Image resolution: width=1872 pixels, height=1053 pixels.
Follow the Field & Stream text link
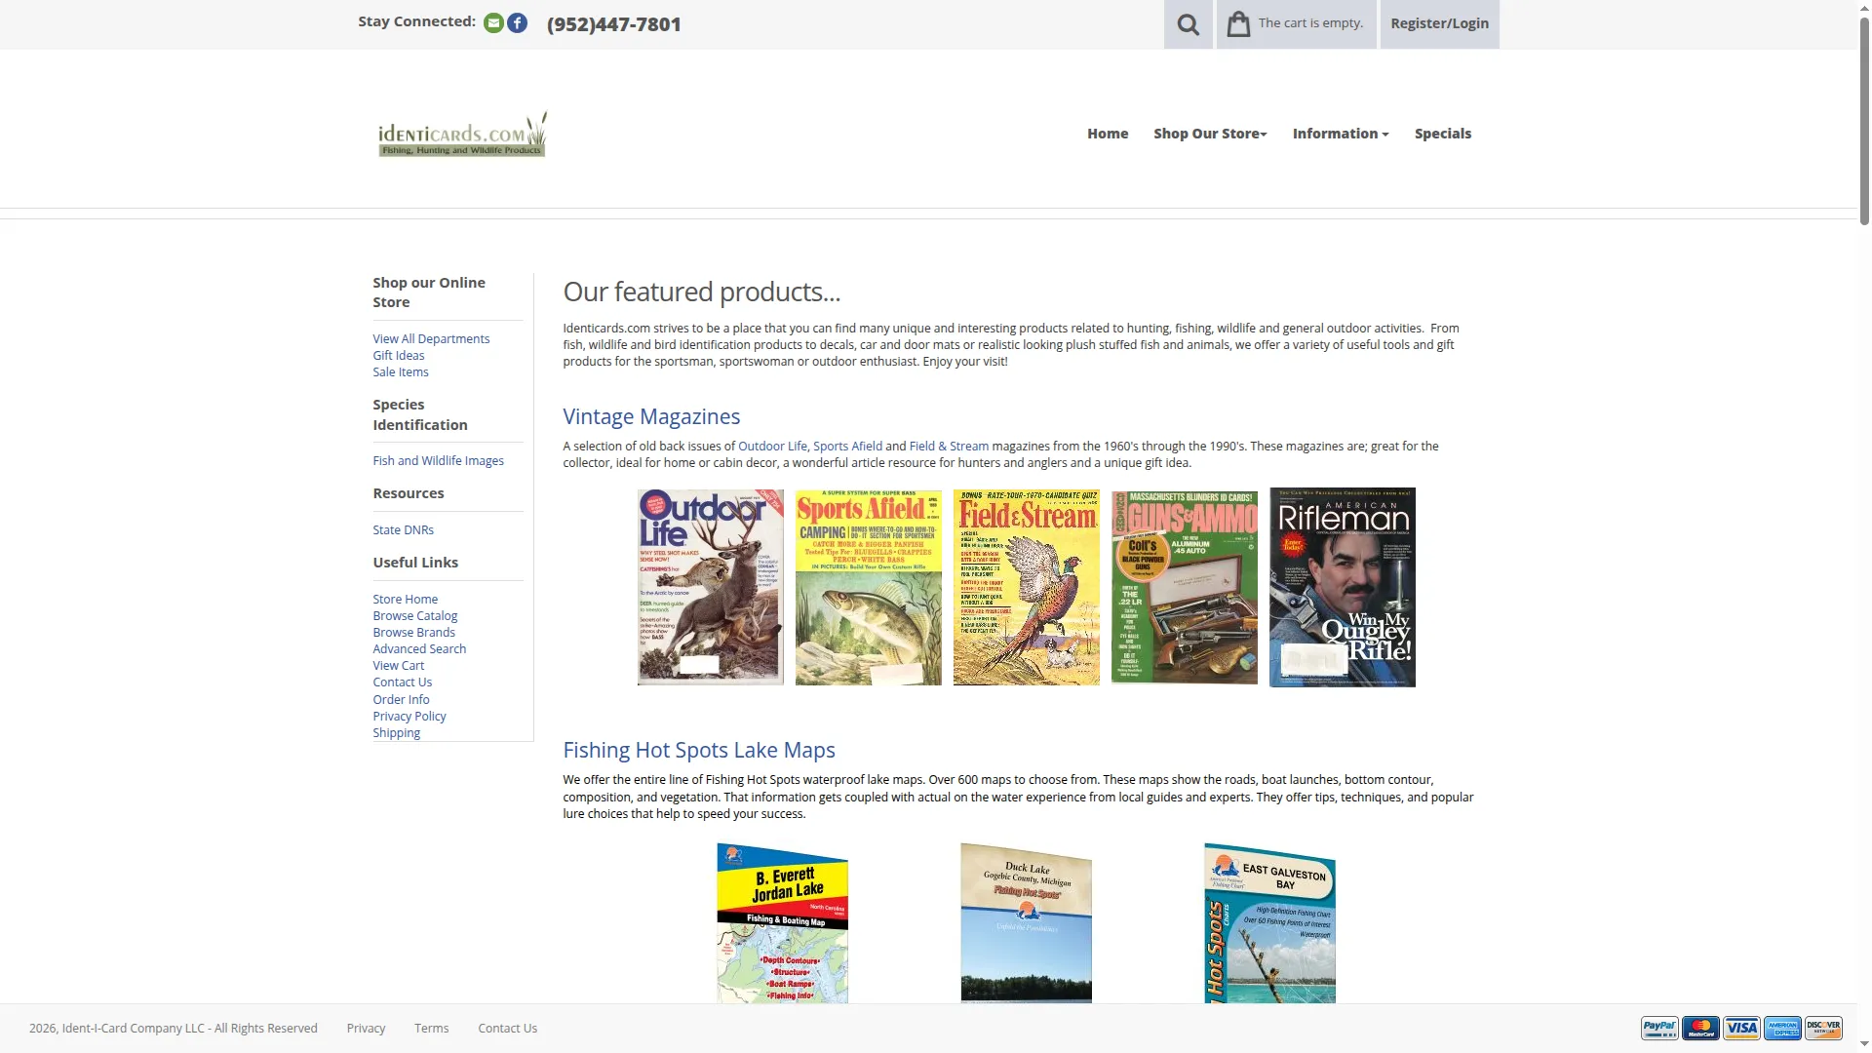tap(949, 446)
